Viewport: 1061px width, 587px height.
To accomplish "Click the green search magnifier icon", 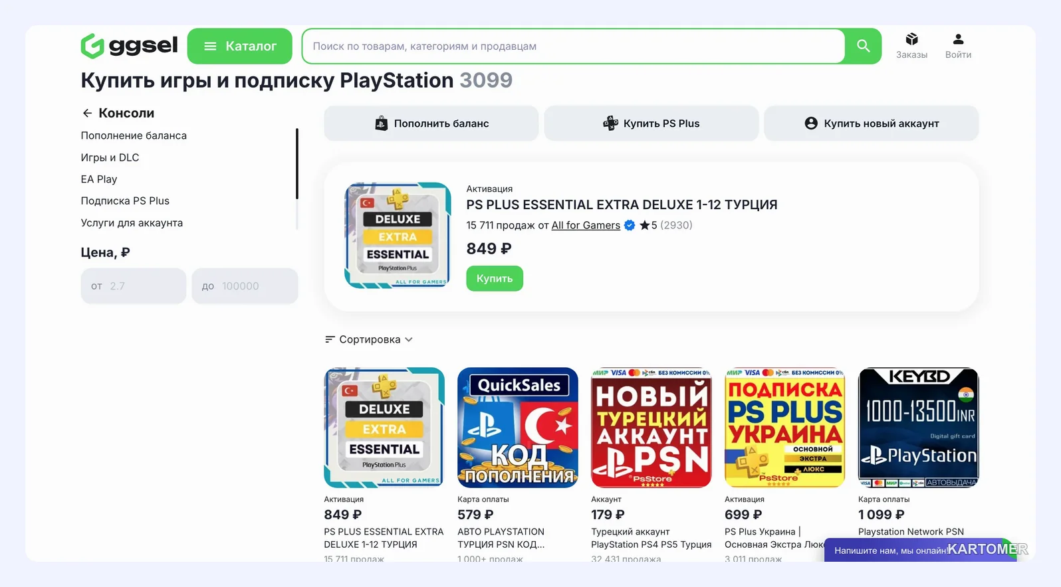I will tap(863, 46).
